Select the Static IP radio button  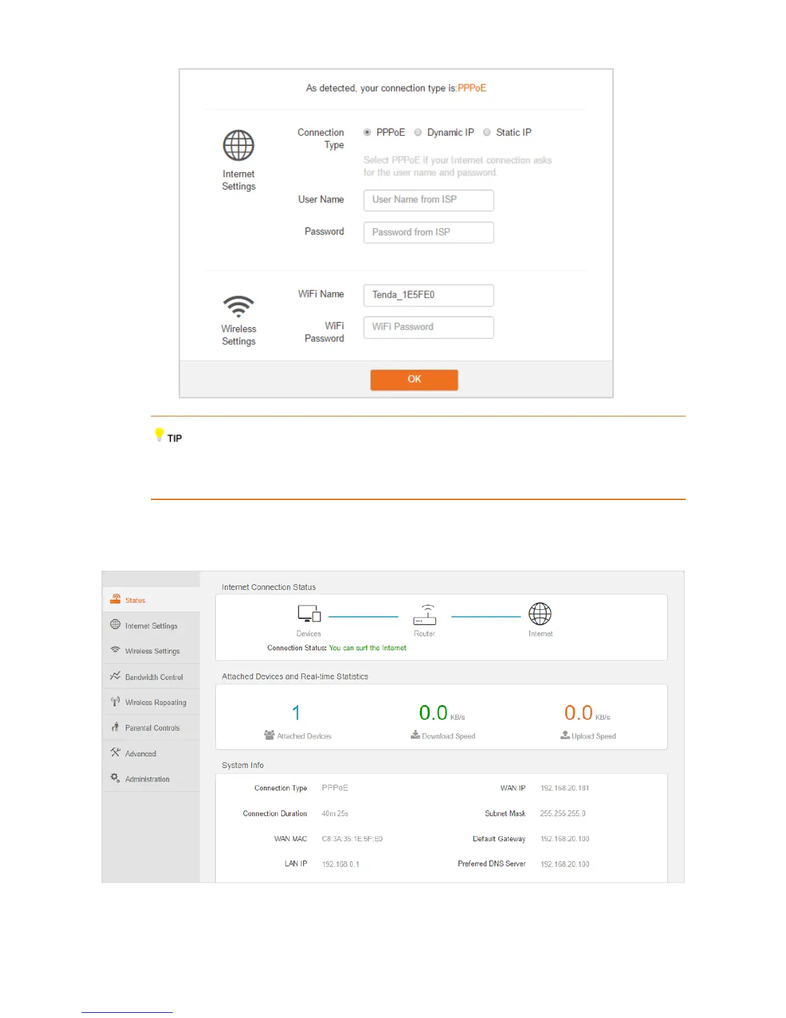[x=487, y=132]
